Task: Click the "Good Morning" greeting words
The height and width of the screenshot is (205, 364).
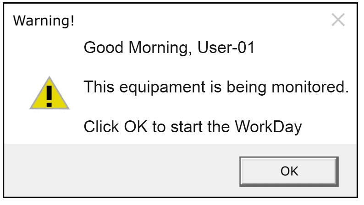Action: coord(138,48)
